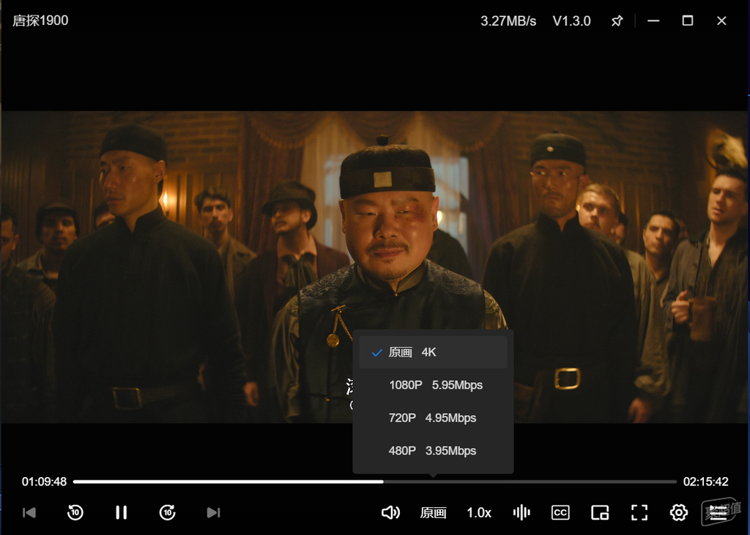Viewport: 750px width, 535px height.
Task: Click the total duration 02:15:42
Action: pos(705,482)
